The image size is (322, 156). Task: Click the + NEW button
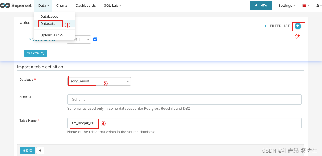click(261, 6)
